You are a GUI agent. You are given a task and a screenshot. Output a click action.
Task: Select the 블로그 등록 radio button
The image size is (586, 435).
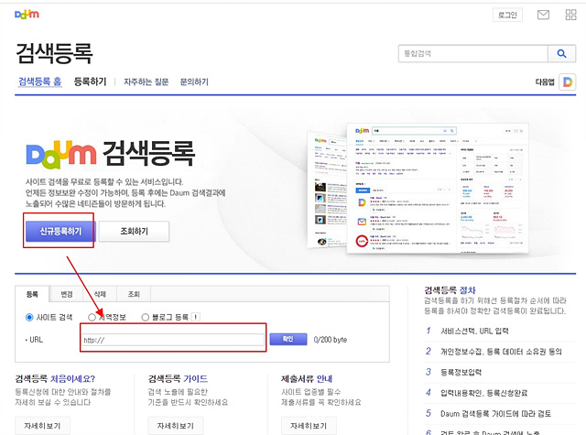146,317
